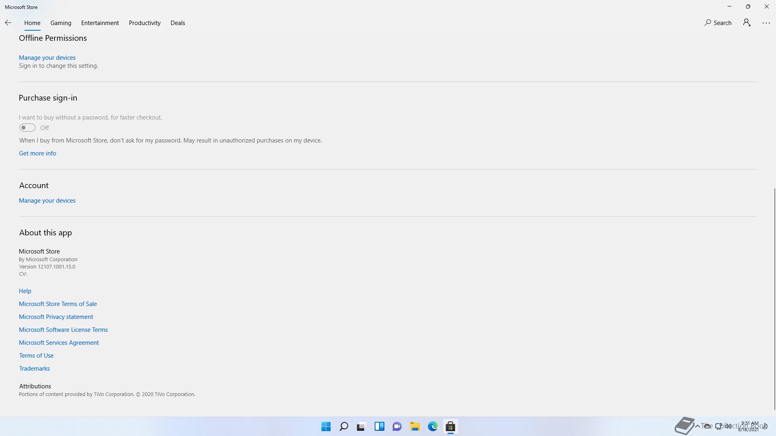Open Microsoft Software License Terms
The height and width of the screenshot is (436, 776).
(x=63, y=330)
